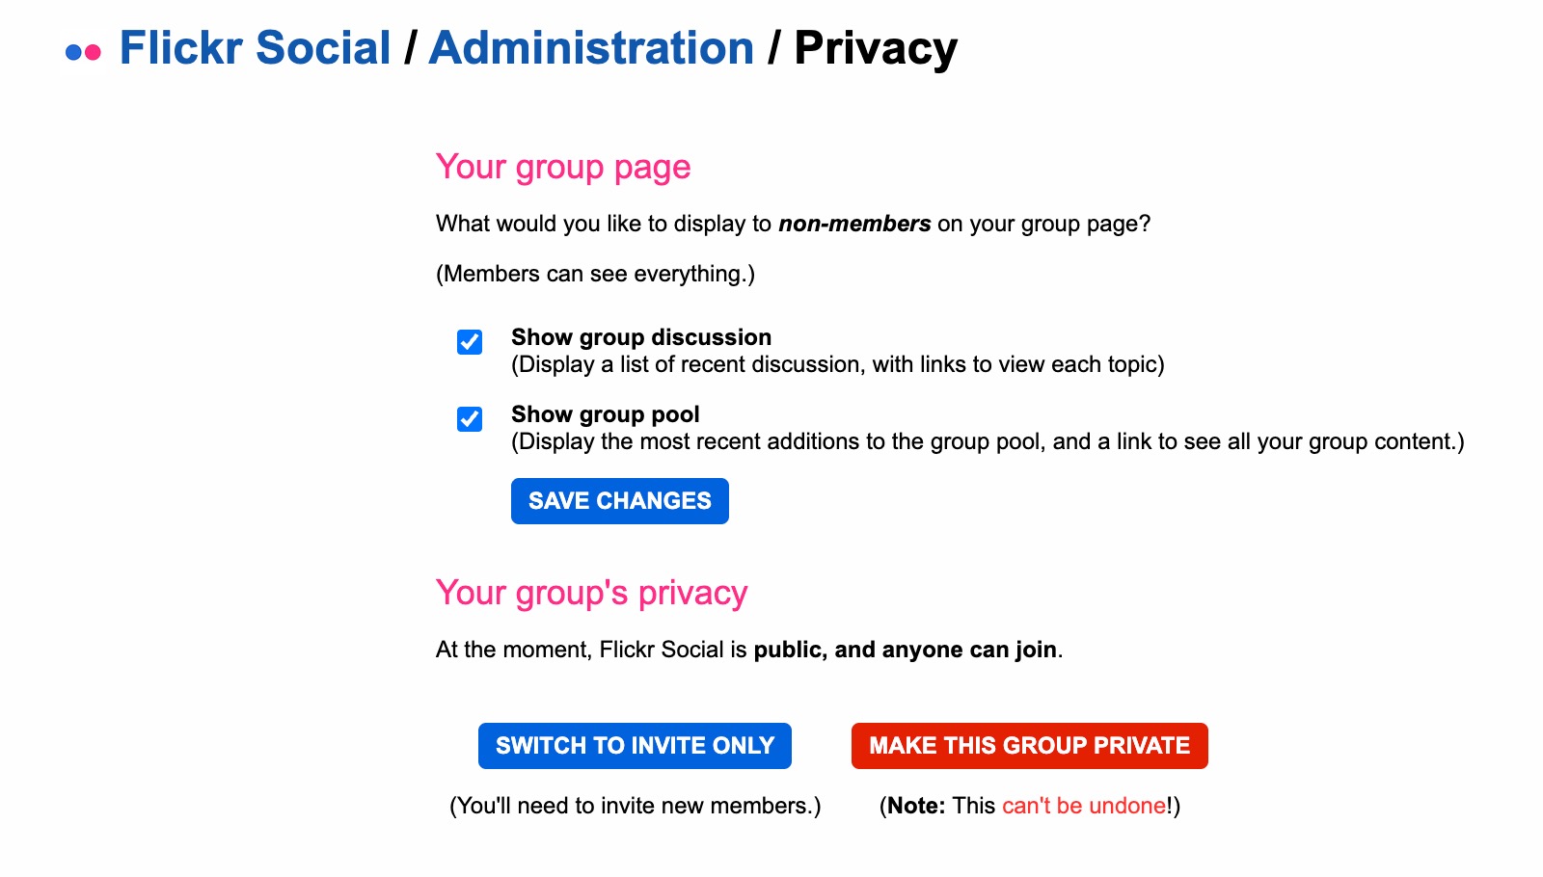The height and width of the screenshot is (877, 1543).
Task: Click the bold non-members text
Action: coord(854,224)
